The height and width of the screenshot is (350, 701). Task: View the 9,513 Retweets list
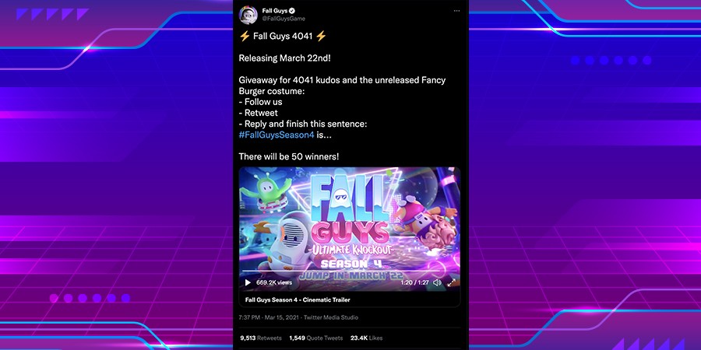click(x=261, y=338)
